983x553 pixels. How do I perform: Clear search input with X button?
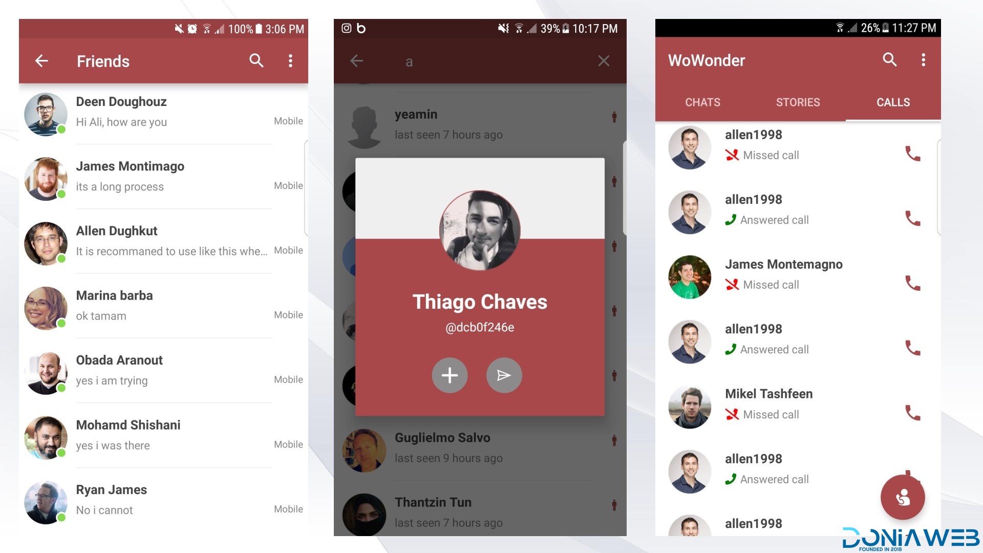[x=603, y=61]
